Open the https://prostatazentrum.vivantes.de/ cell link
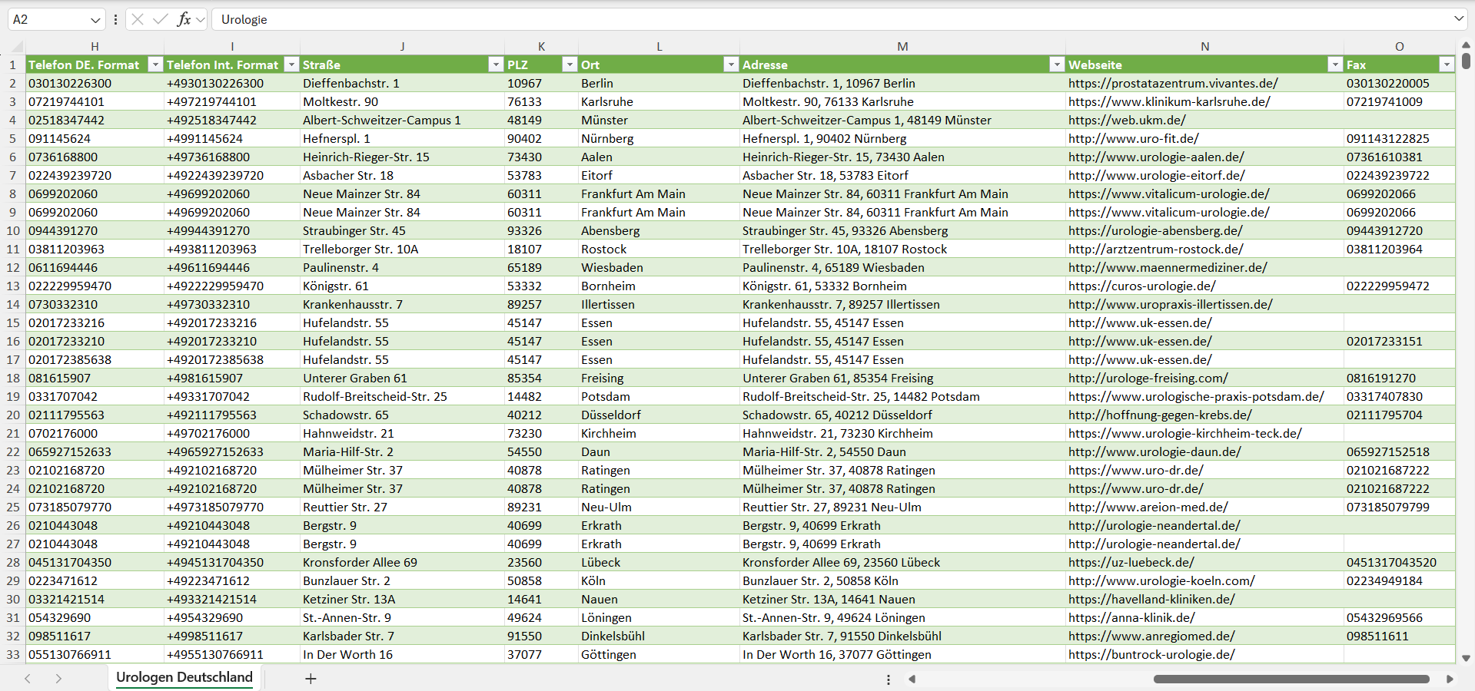 tap(1173, 83)
